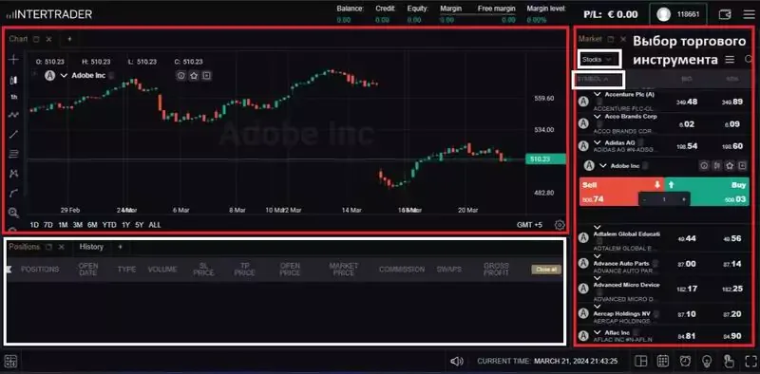Select the pattern drawing tool
The height and width of the screenshot is (374, 760).
click(x=13, y=173)
